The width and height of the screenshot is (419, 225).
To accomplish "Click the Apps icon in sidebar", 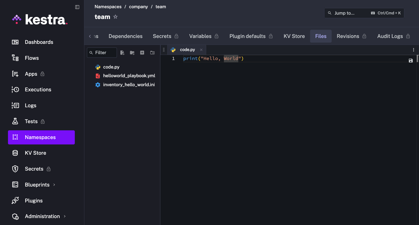I will tap(15, 74).
